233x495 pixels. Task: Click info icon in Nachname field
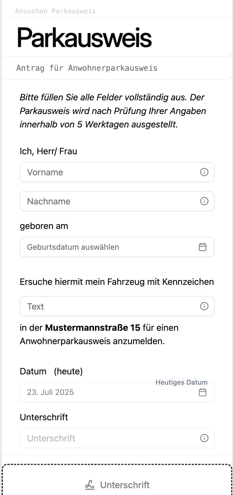click(x=204, y=201)
